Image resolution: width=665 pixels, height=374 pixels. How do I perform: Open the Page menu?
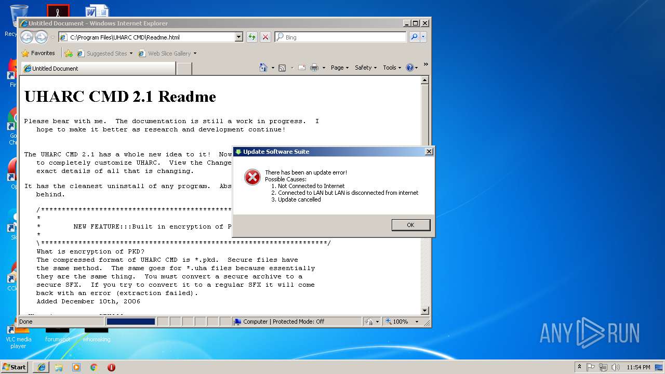point(340,68)
